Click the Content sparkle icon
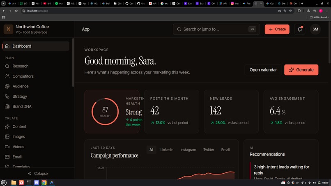 coord(7,126)
